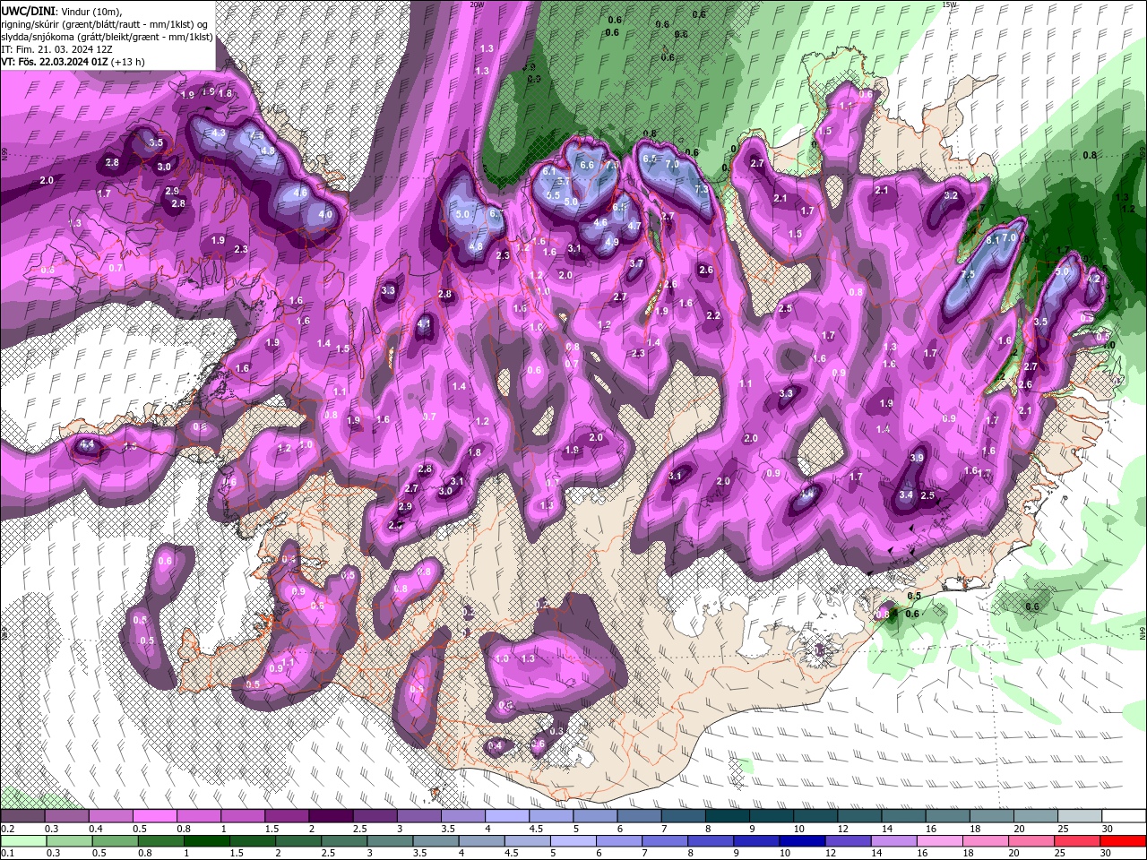Screen dimensions: 1147x860
Task: Click the 3.9 precipitation value on the map
Action: 917,458
